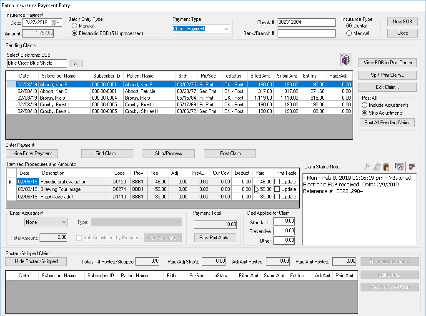Click the cut scissors icon in Claim Status Note
The width and height of the screenshot is (426, 316).
pyautogui.click(x=367, y=167)
